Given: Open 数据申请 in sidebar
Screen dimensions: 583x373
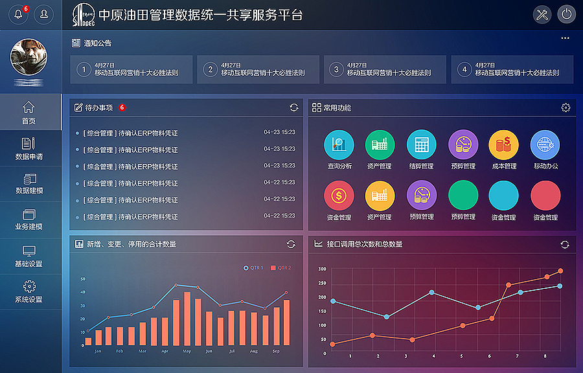Looking at the screenshot, I should [30, 148].
